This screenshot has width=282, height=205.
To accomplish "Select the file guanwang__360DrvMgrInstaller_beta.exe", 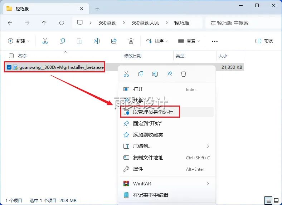I will pyautogui.click(x=62, y=67).
